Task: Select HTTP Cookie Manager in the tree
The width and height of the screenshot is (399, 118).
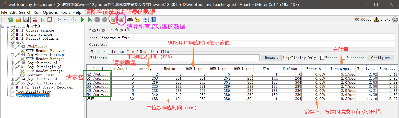Action: [x=35, y=31]
